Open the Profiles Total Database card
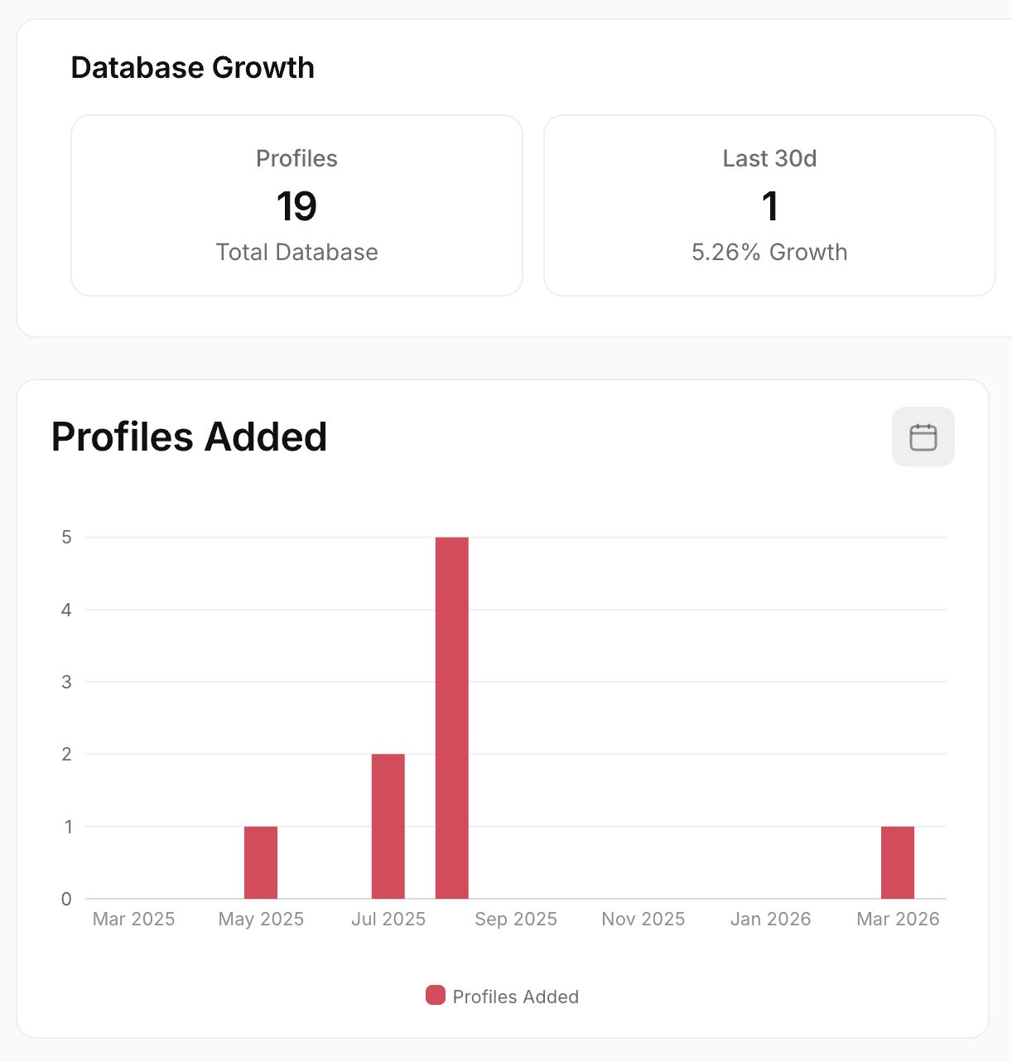1012x1062 pixels. tap(296, 205)
